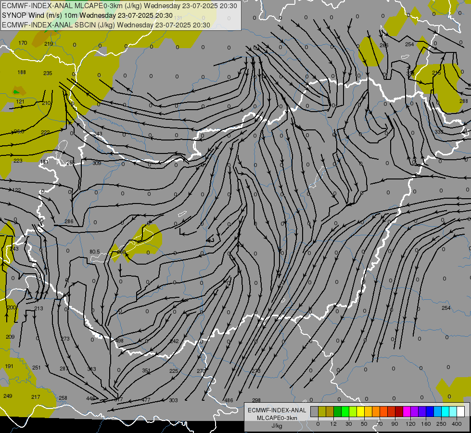Pick the yellow legend swatch
This screenshot has height=433, width=471.
tap(360, 412)
